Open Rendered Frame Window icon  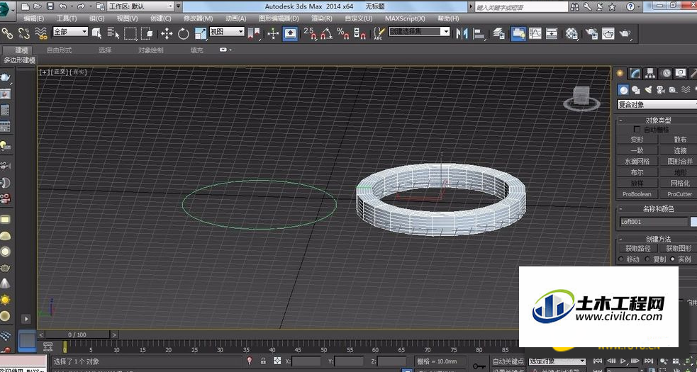(x=608, y=33)
